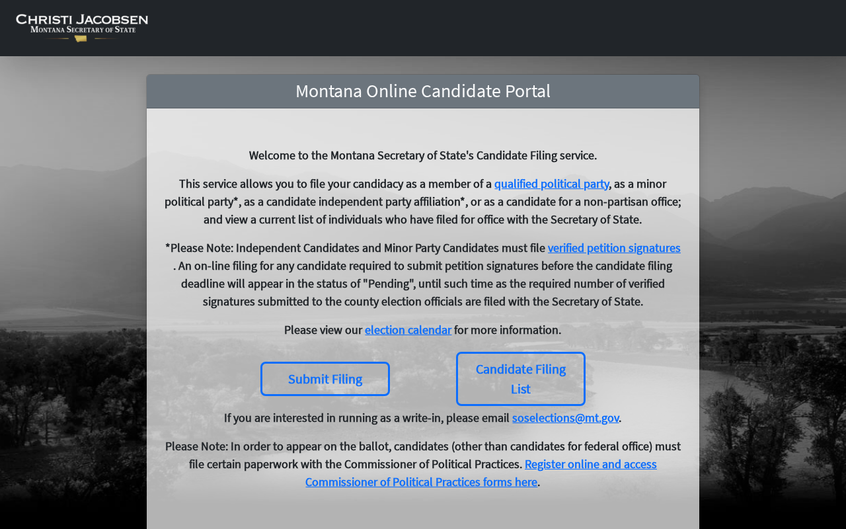Follow the election calendar link
The height and width of the screenshot is (529, 846).
pyautogui.click(x=408, y=330)
